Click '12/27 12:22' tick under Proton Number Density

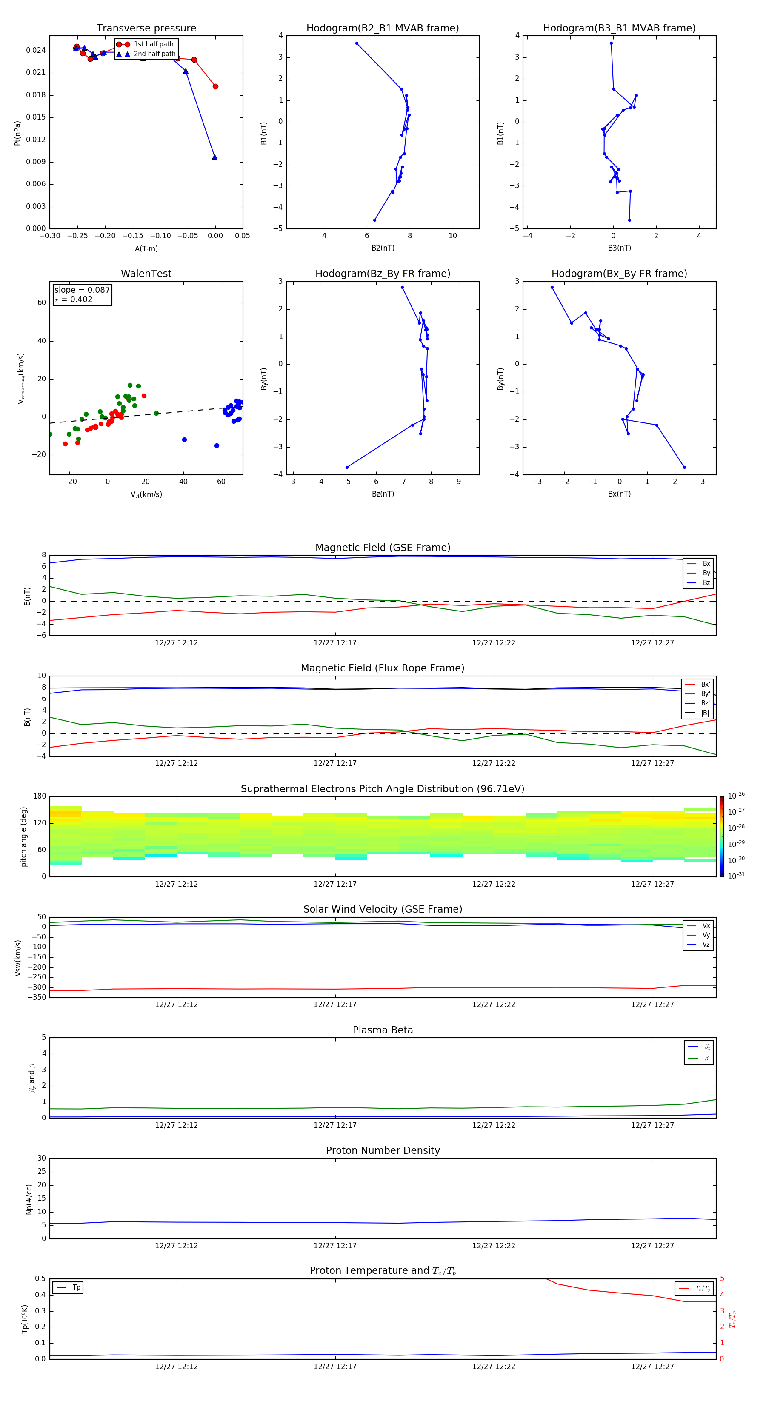tap(493, 1246)
